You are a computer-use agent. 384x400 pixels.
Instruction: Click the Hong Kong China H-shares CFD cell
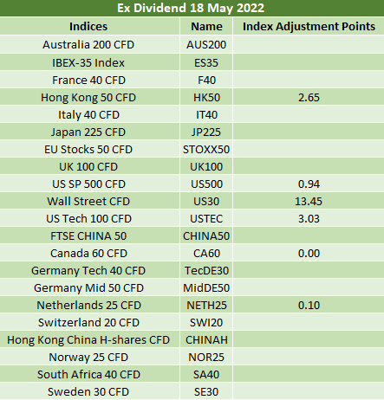click(x=88, y=340)
